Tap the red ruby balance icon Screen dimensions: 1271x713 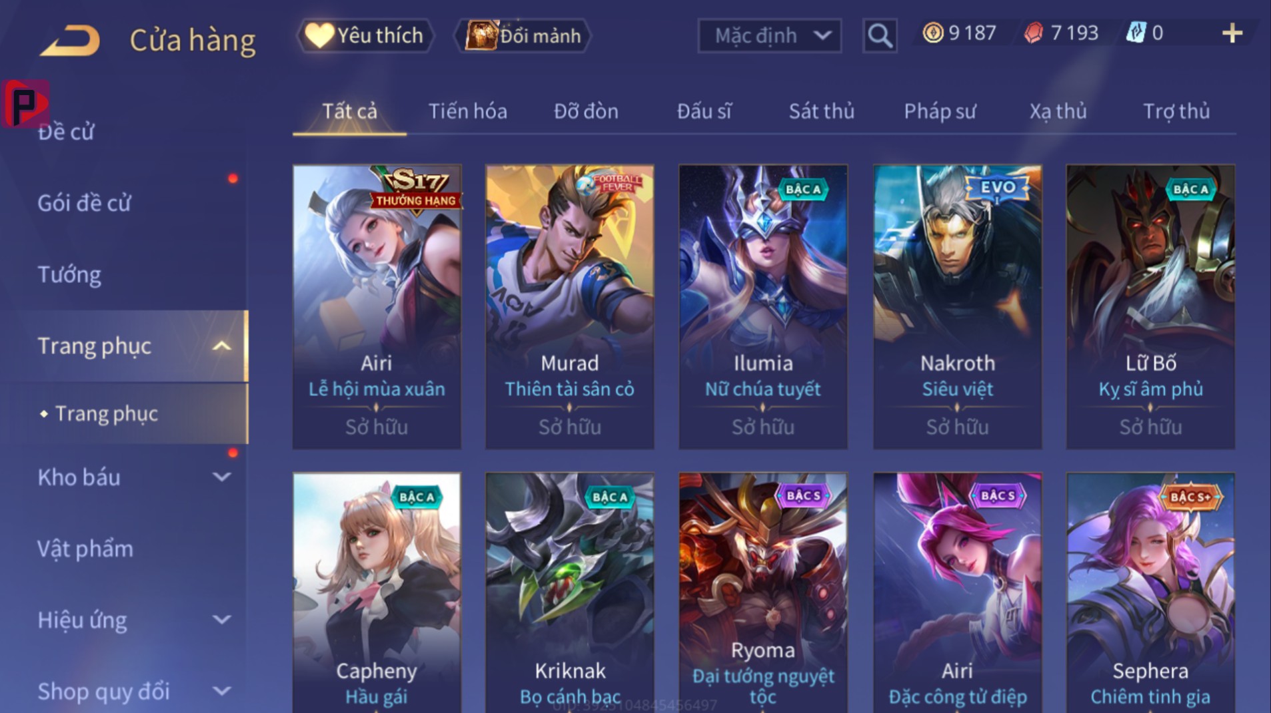pos(1034,33)
